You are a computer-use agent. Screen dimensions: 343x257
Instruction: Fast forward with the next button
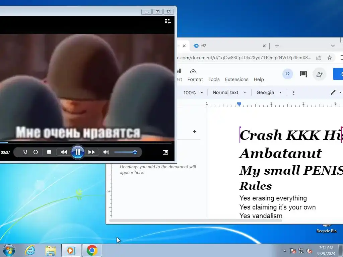click(91, 152)
